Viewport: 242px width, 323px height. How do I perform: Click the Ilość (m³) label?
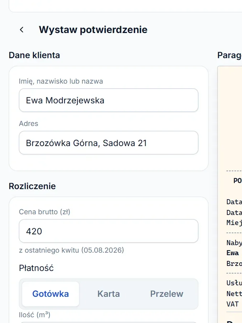click(x=34, y=315)
